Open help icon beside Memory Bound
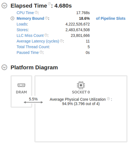The width and height of the screenshot is (131, 144). [x=46, y=18]
